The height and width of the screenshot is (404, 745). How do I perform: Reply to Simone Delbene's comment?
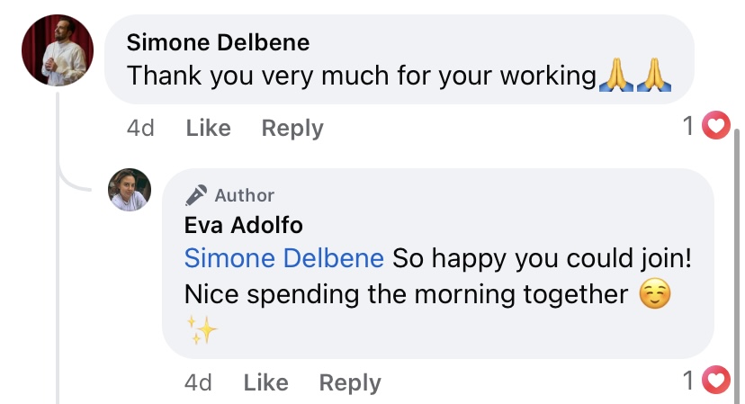[292, 128]
